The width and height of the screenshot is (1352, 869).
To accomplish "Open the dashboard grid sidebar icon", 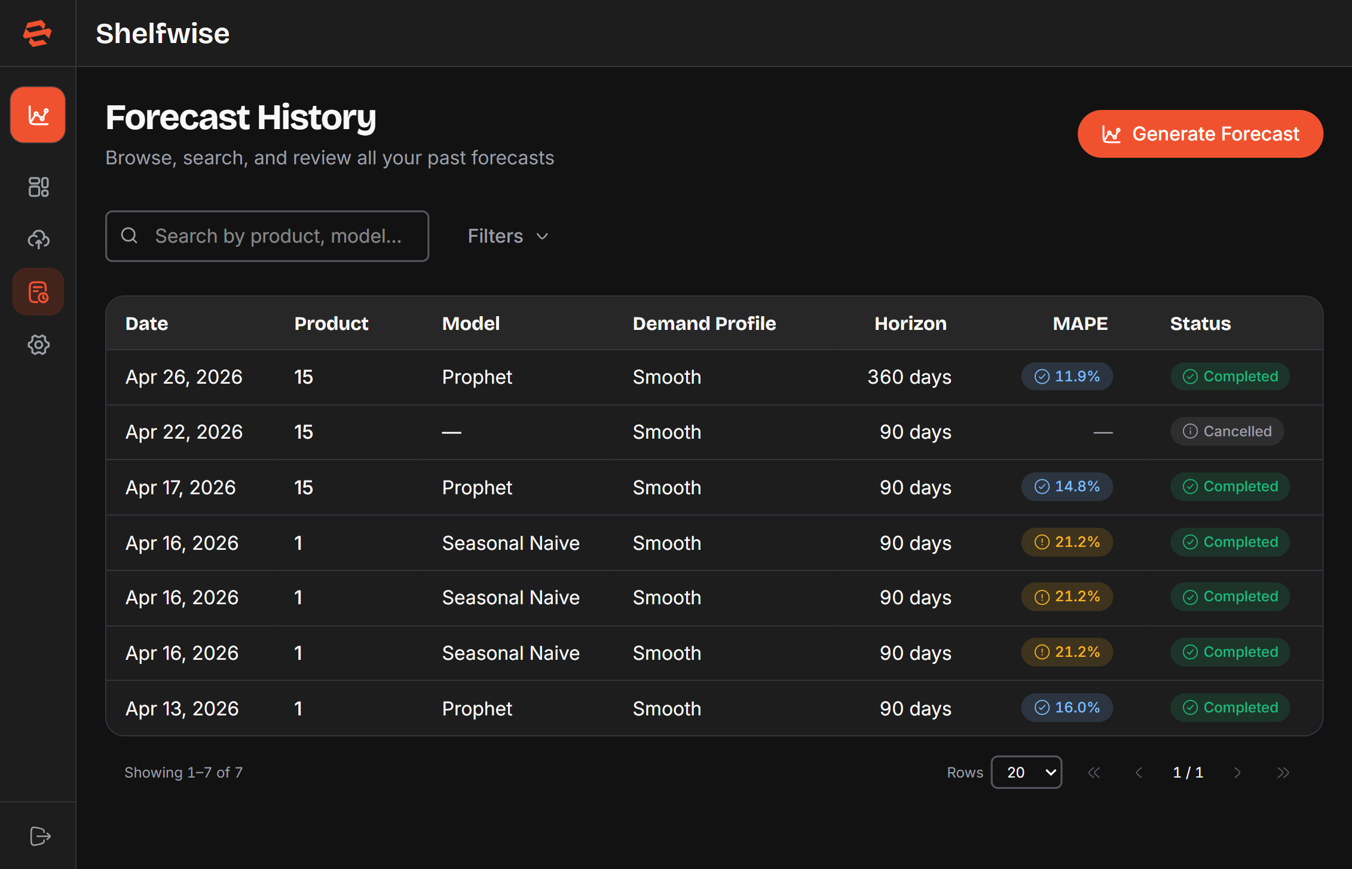I will (x=38, y=187).
